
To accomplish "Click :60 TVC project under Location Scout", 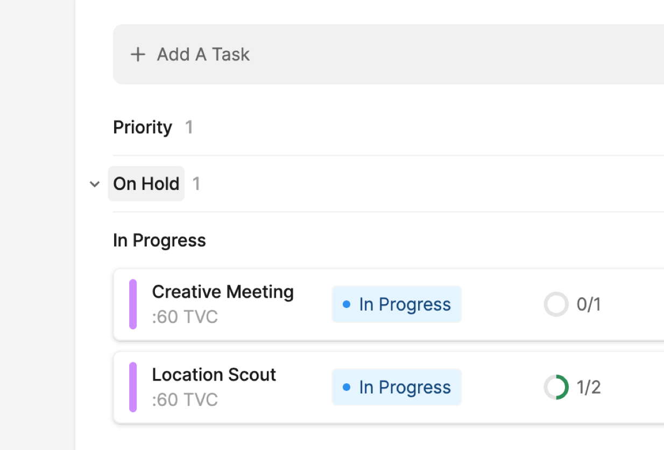I will pos(185,400).
